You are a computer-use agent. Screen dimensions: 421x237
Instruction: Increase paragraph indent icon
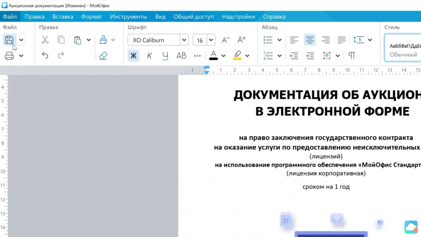[310, 55]
